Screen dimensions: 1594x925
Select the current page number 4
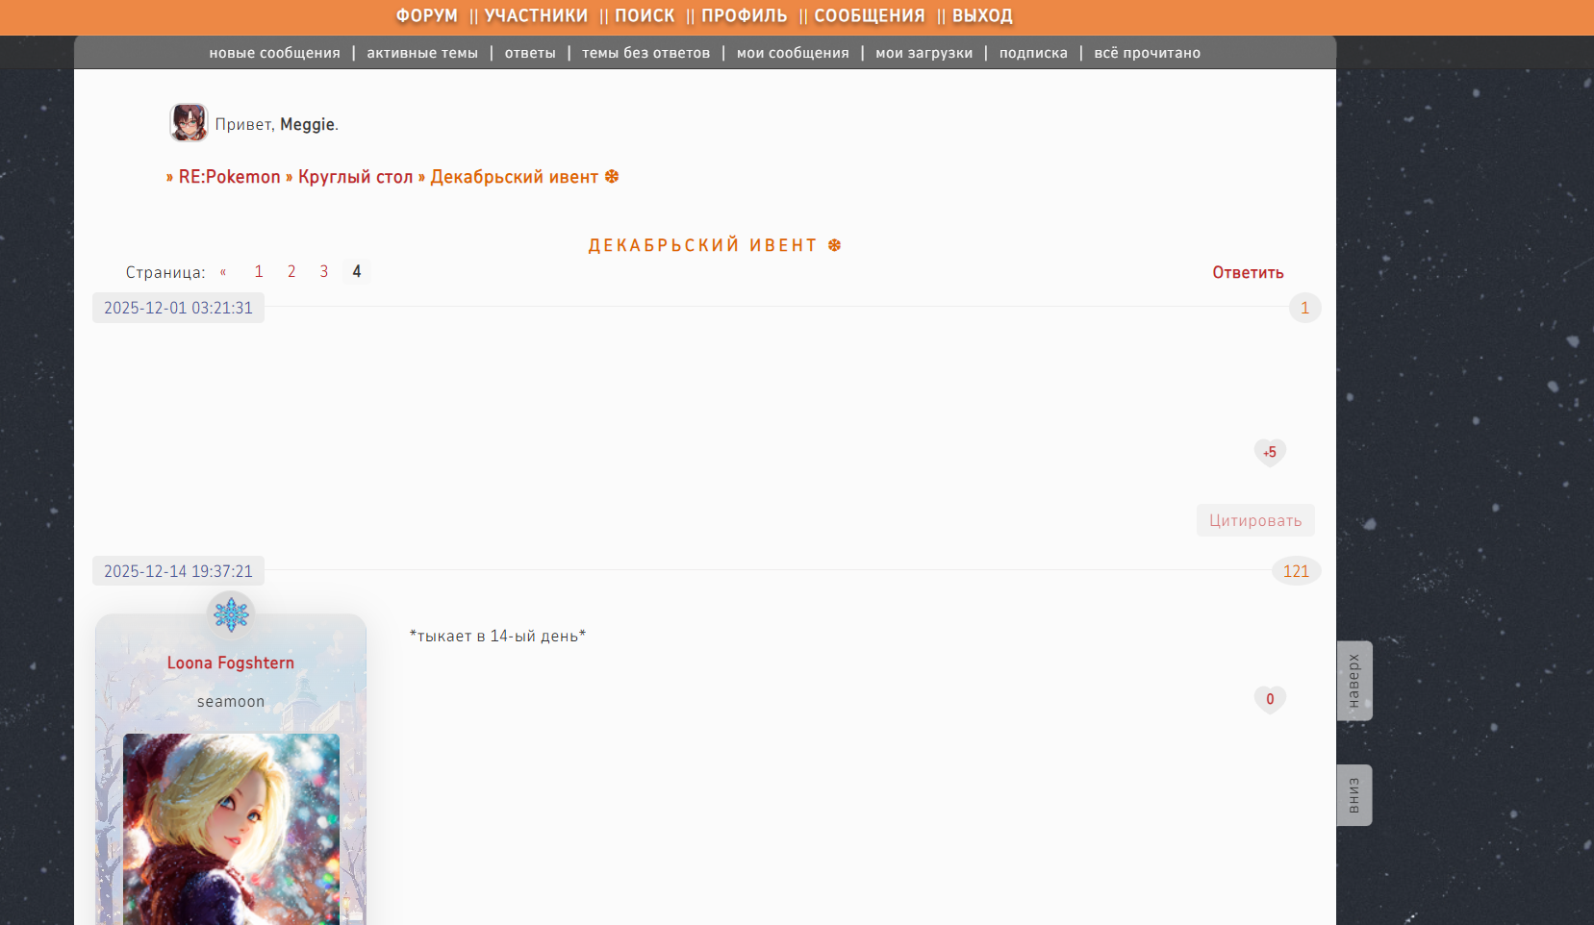click(357, 272)
